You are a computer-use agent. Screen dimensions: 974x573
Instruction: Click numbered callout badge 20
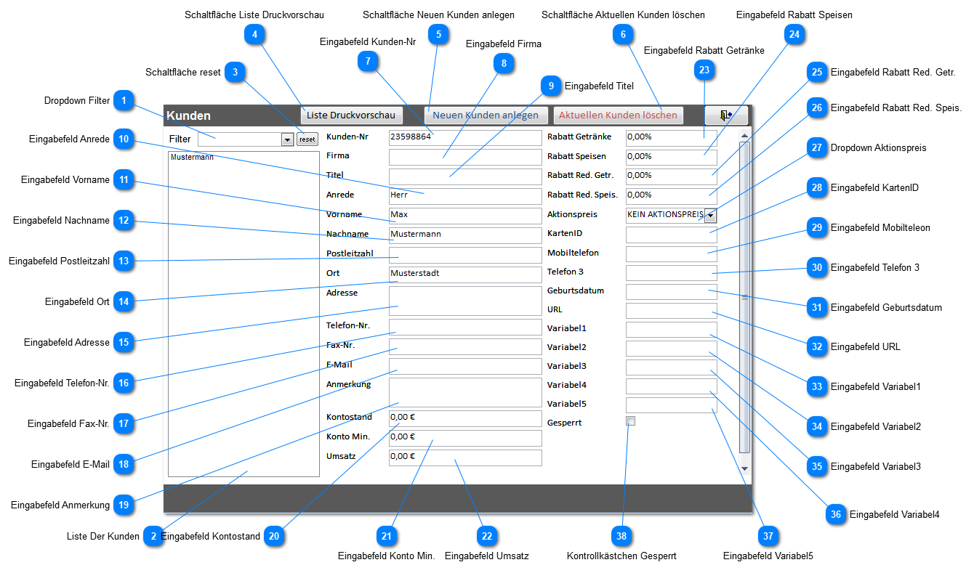[274, 536]
